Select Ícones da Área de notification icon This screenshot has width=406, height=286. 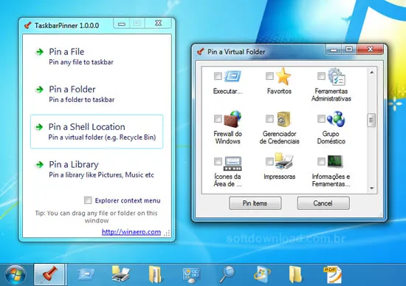point(233,163)
